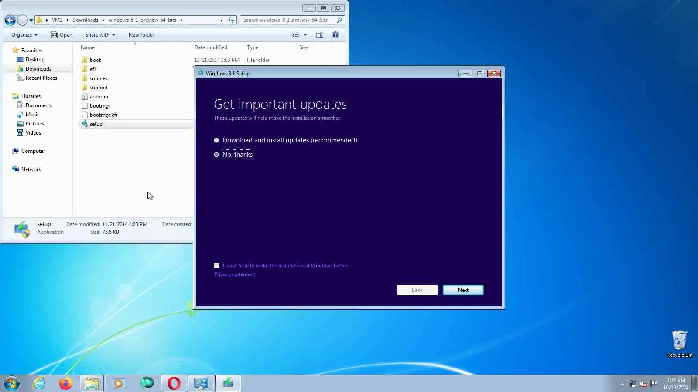
Task: Click the change view icon in Explorer
Action: click(296, 35)
